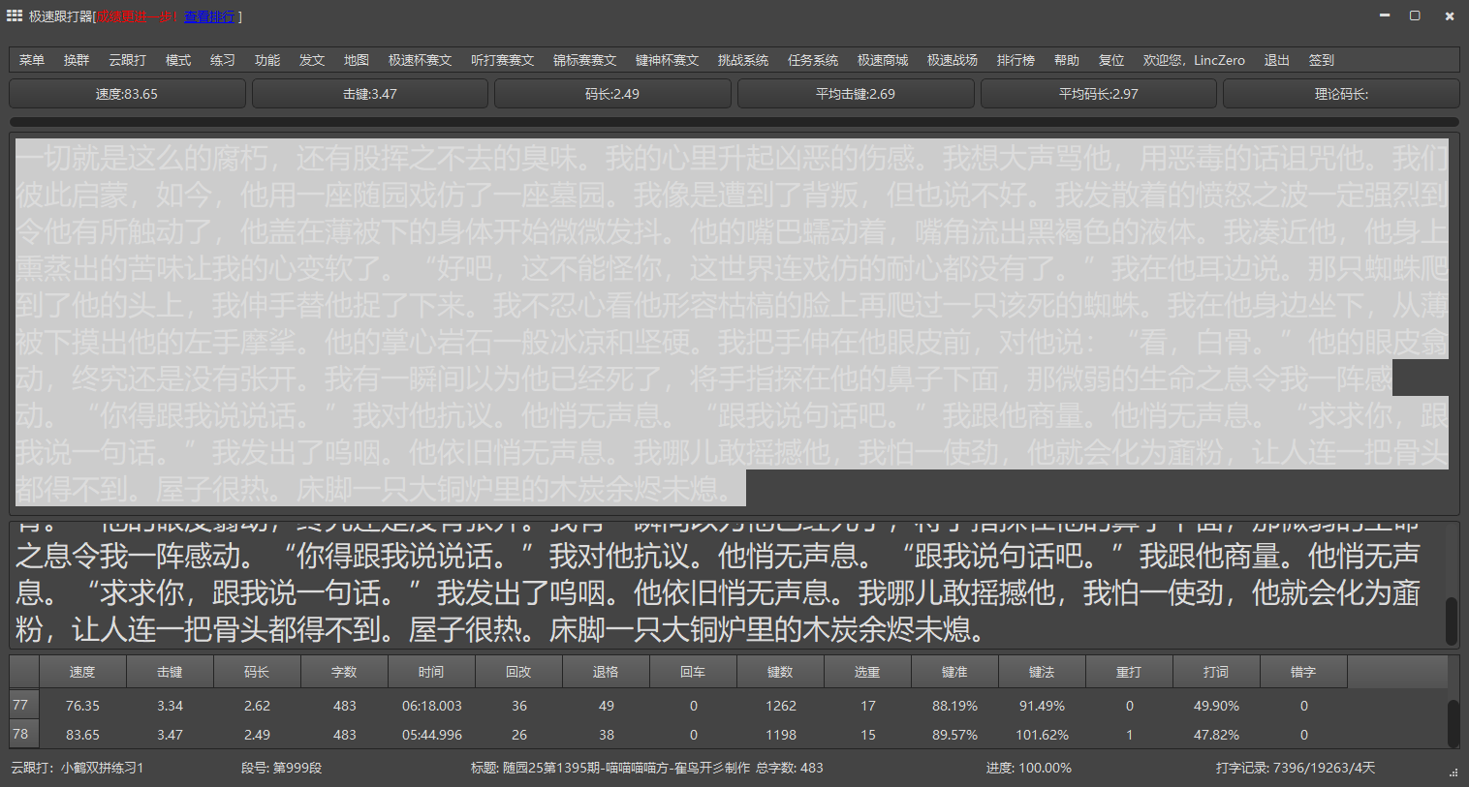This screenshot has width=1469, height=787.
Task: Maximize the window
Action: coord(1415,15)
